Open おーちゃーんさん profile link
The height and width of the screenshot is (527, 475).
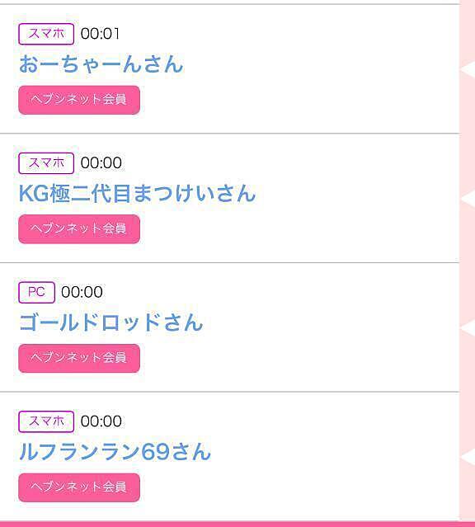101,64
